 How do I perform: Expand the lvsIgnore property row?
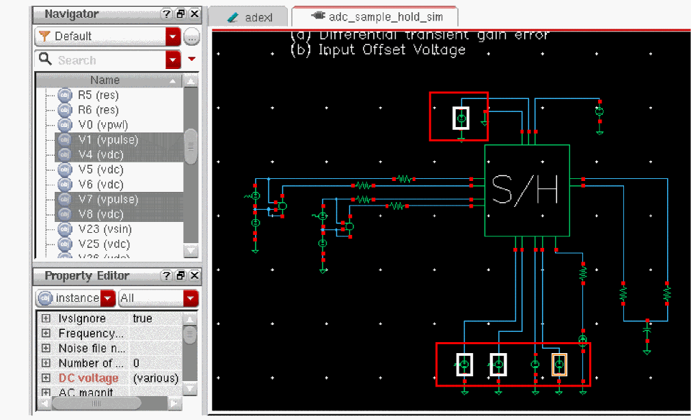point(46,318)
